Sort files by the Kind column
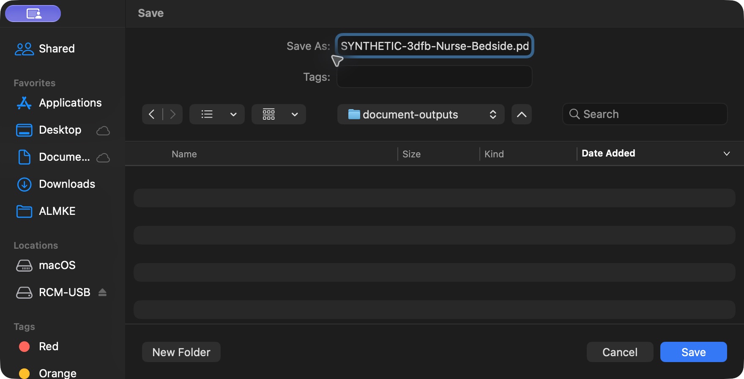Screen dimensions: 744x379 point(494,154)
